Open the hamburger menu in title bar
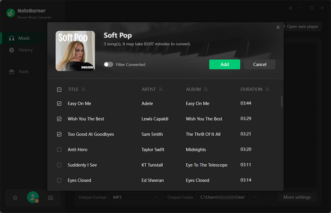Image resolution: width=331 pixels, height=213 pixels. (x=290, y=8)
